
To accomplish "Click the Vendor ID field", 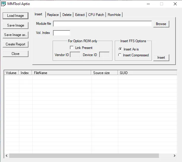I will pos(75,55).
